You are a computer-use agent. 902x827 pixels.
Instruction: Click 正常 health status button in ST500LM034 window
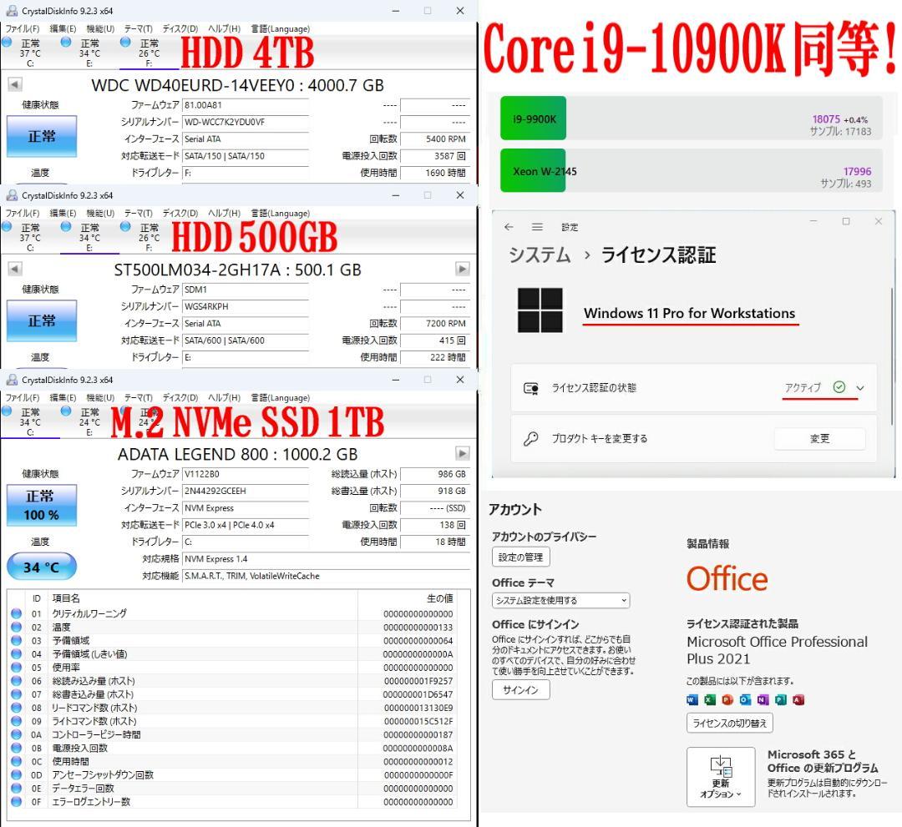[x=42, y=320]
